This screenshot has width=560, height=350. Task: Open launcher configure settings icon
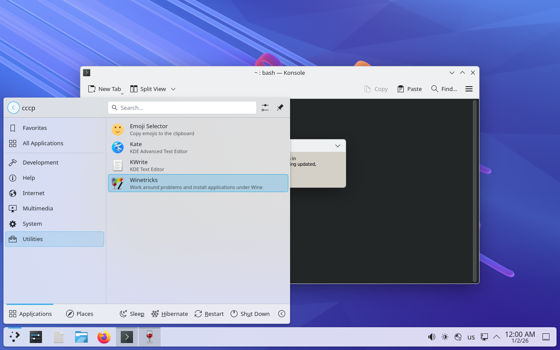[x=265, y=108]
